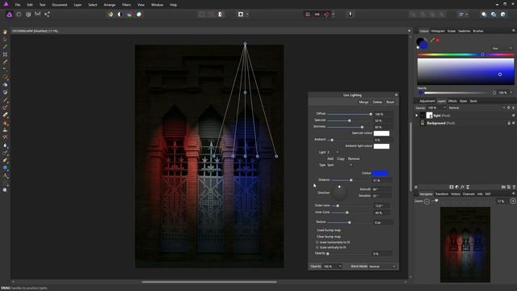
Task: Switch to the Histogram tab
Action: point(438,31)
